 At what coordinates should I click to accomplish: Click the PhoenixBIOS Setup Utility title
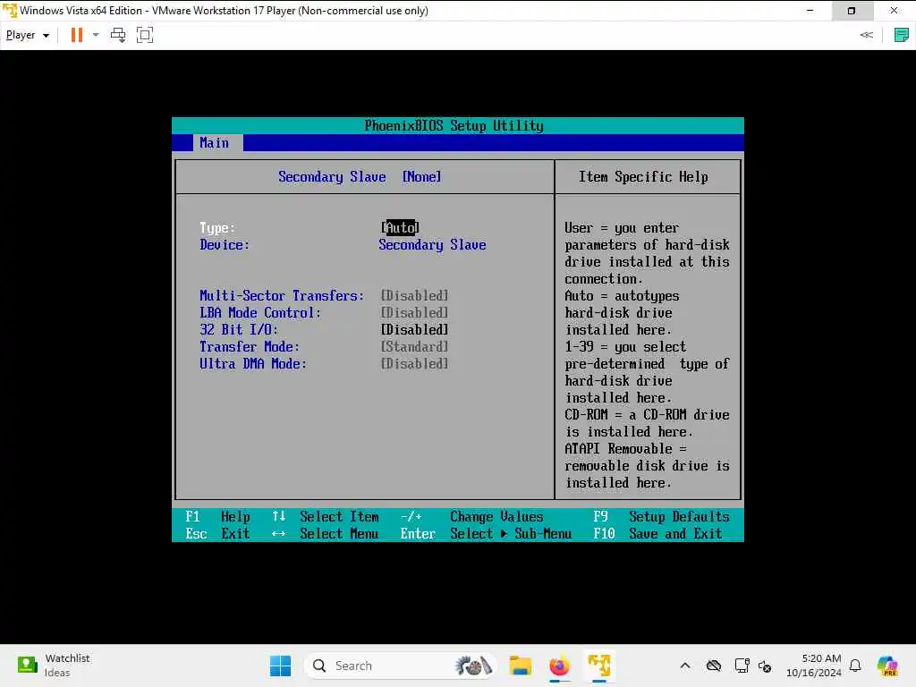[x=454, y=125]
